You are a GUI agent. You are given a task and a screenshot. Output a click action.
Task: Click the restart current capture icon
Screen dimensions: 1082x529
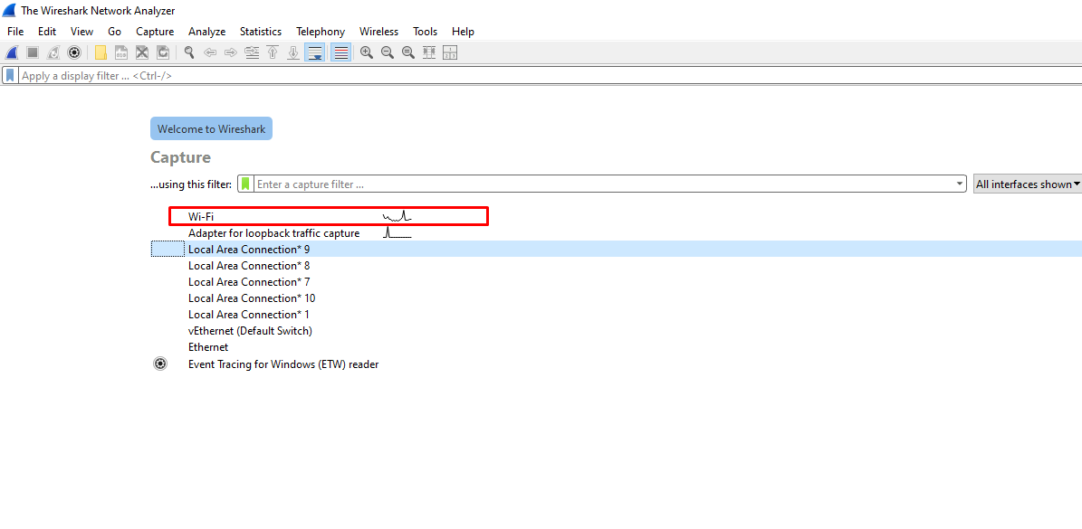click(53, 52)
